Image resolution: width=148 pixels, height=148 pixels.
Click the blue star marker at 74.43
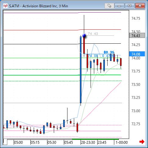tap(84, 36)
